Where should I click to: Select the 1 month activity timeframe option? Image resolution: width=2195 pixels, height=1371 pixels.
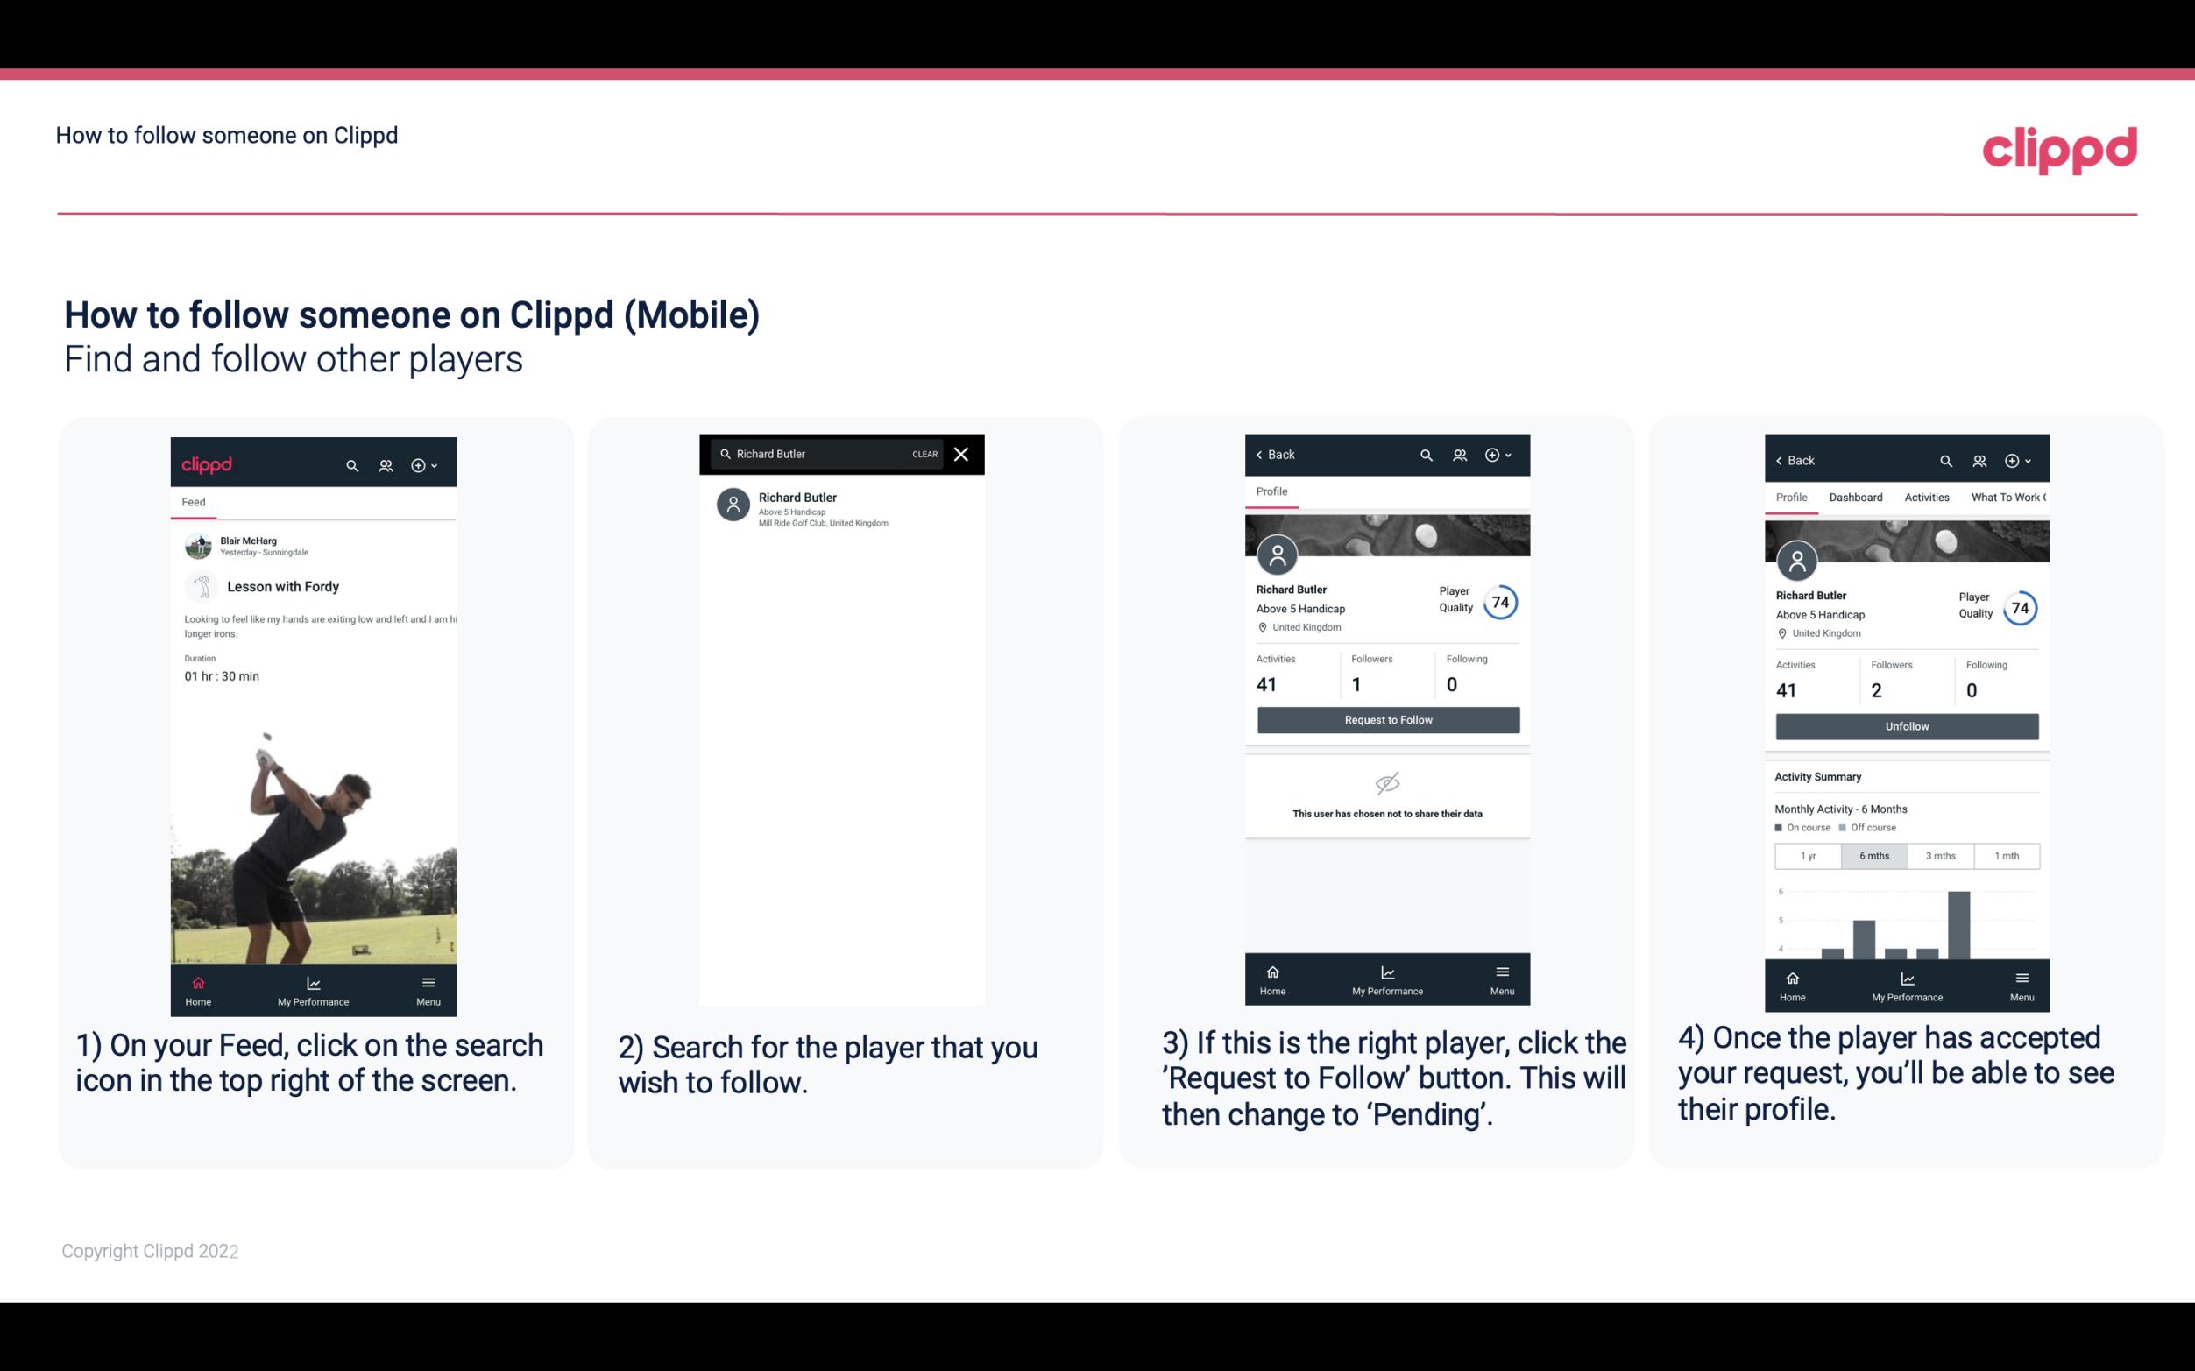2006,854
